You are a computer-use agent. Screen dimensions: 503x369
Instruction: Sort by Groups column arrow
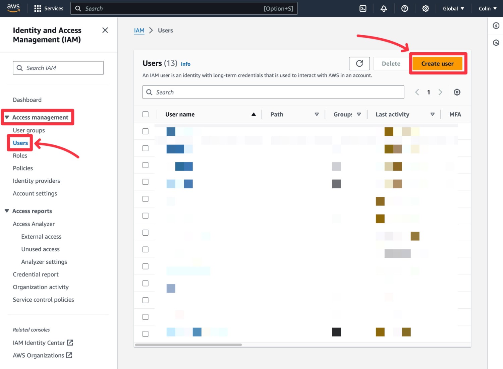[x=359, y=114]
